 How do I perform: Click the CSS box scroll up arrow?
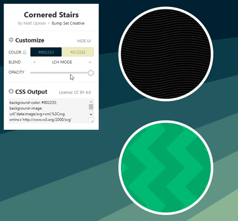tap(91, 102)
